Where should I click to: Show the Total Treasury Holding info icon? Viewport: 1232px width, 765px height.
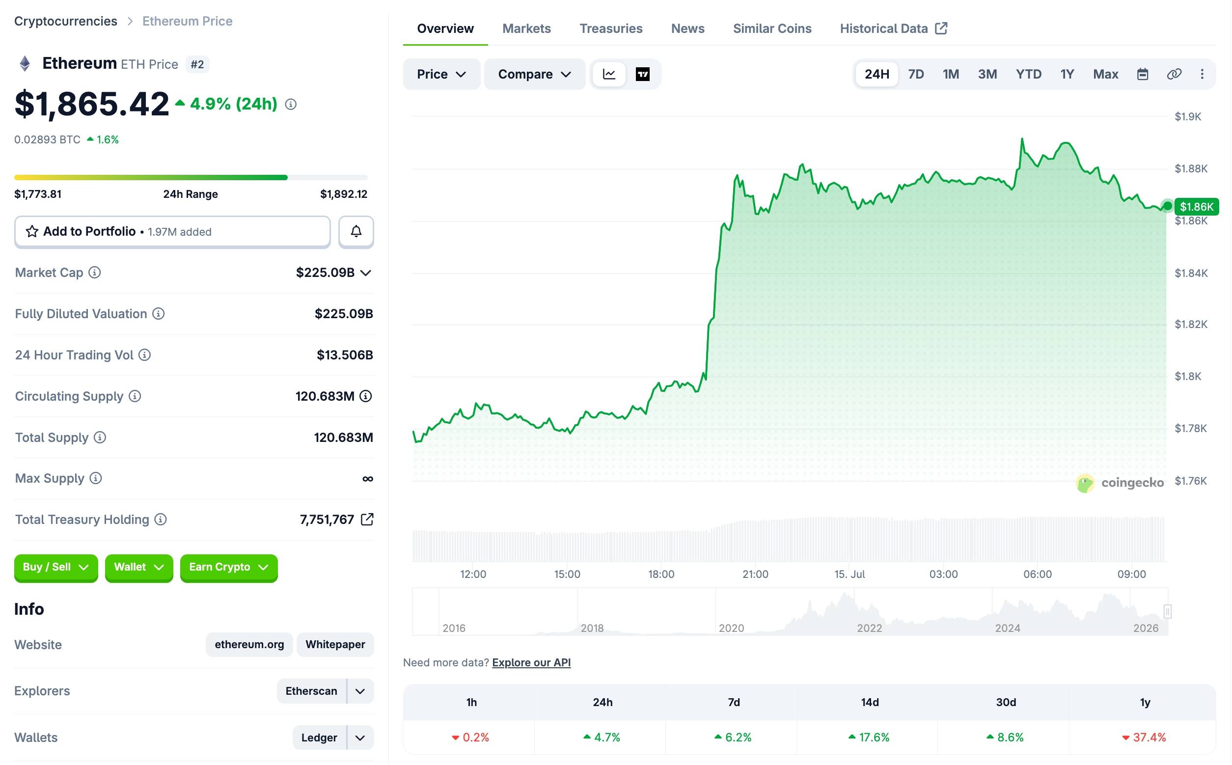click(x=161, y=519)
